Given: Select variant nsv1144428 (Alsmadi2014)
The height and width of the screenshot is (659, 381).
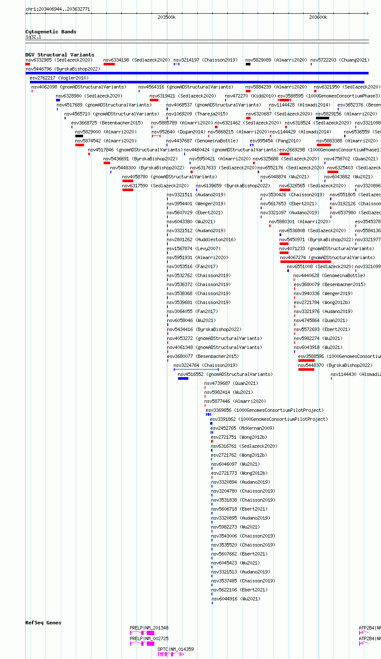Looking at the screenshot, I should point(300,105).
